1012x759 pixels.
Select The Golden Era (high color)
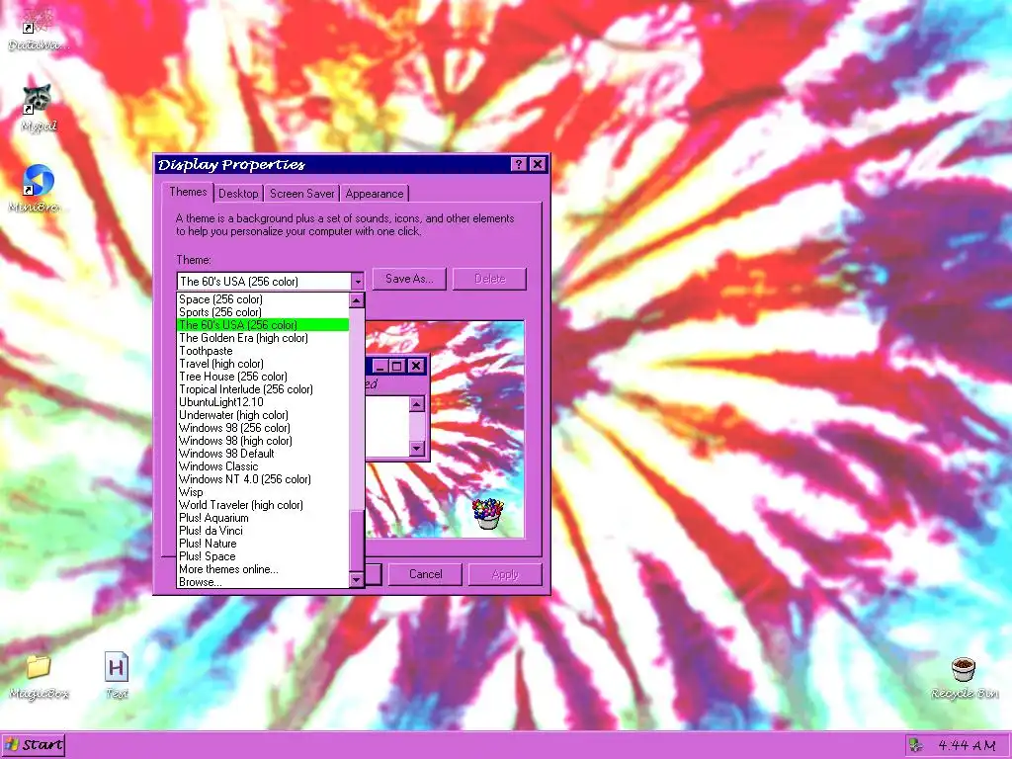pyautogui.click(x=263, y=338)
